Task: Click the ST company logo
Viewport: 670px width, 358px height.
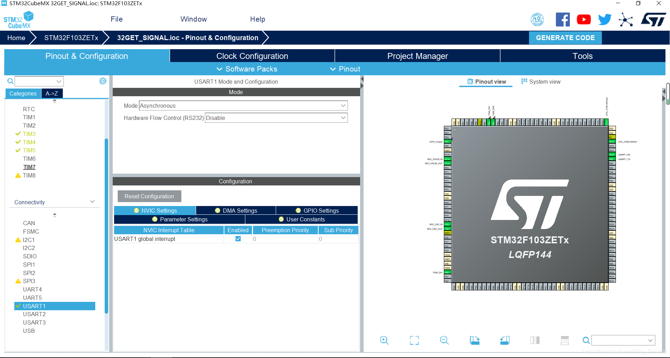Action: pyautogui.click(x=653, y=20)
